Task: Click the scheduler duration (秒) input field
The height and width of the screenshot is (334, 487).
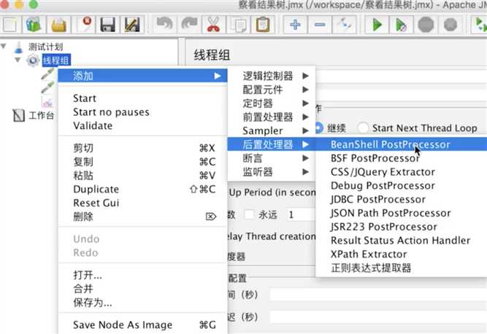Action: coord(378,295)
